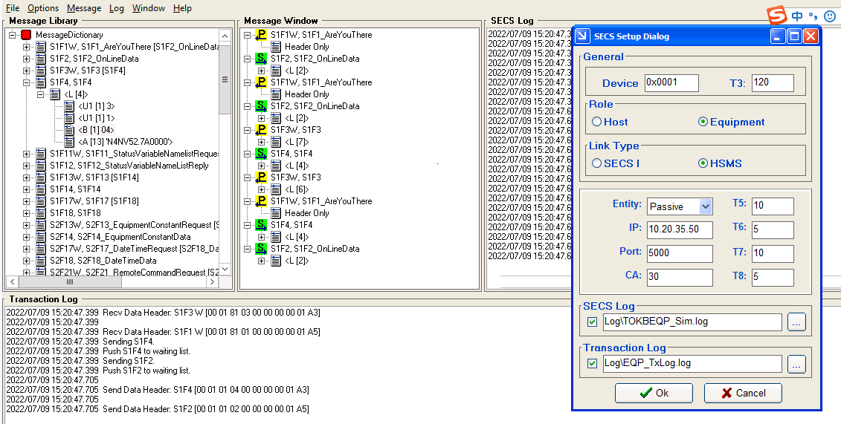The image size is (841, 424).
Task: Select the Equipment role radio button
Action: [x=703, y=122]
